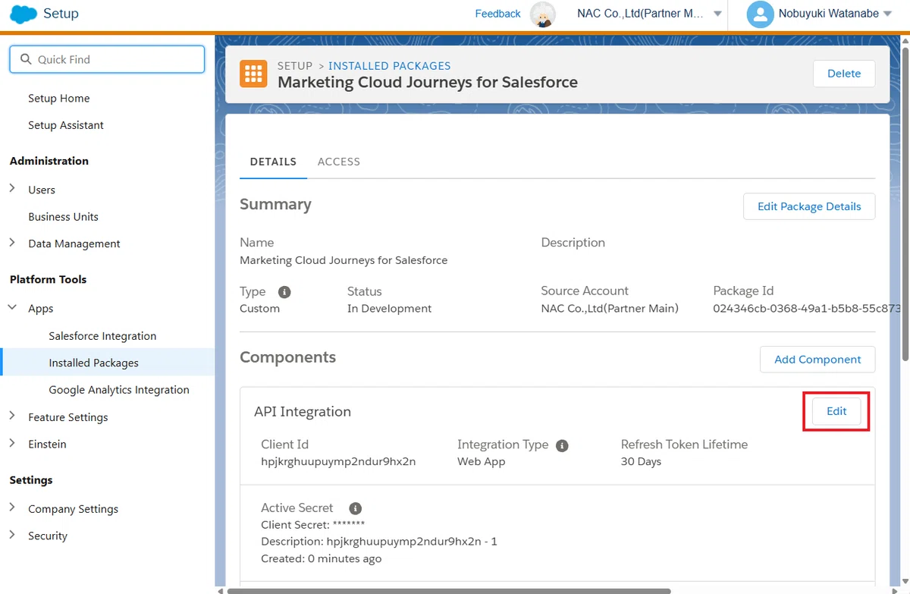Expand the Company Settings section
The image size is (910, 594).
(x=12, y=508)
